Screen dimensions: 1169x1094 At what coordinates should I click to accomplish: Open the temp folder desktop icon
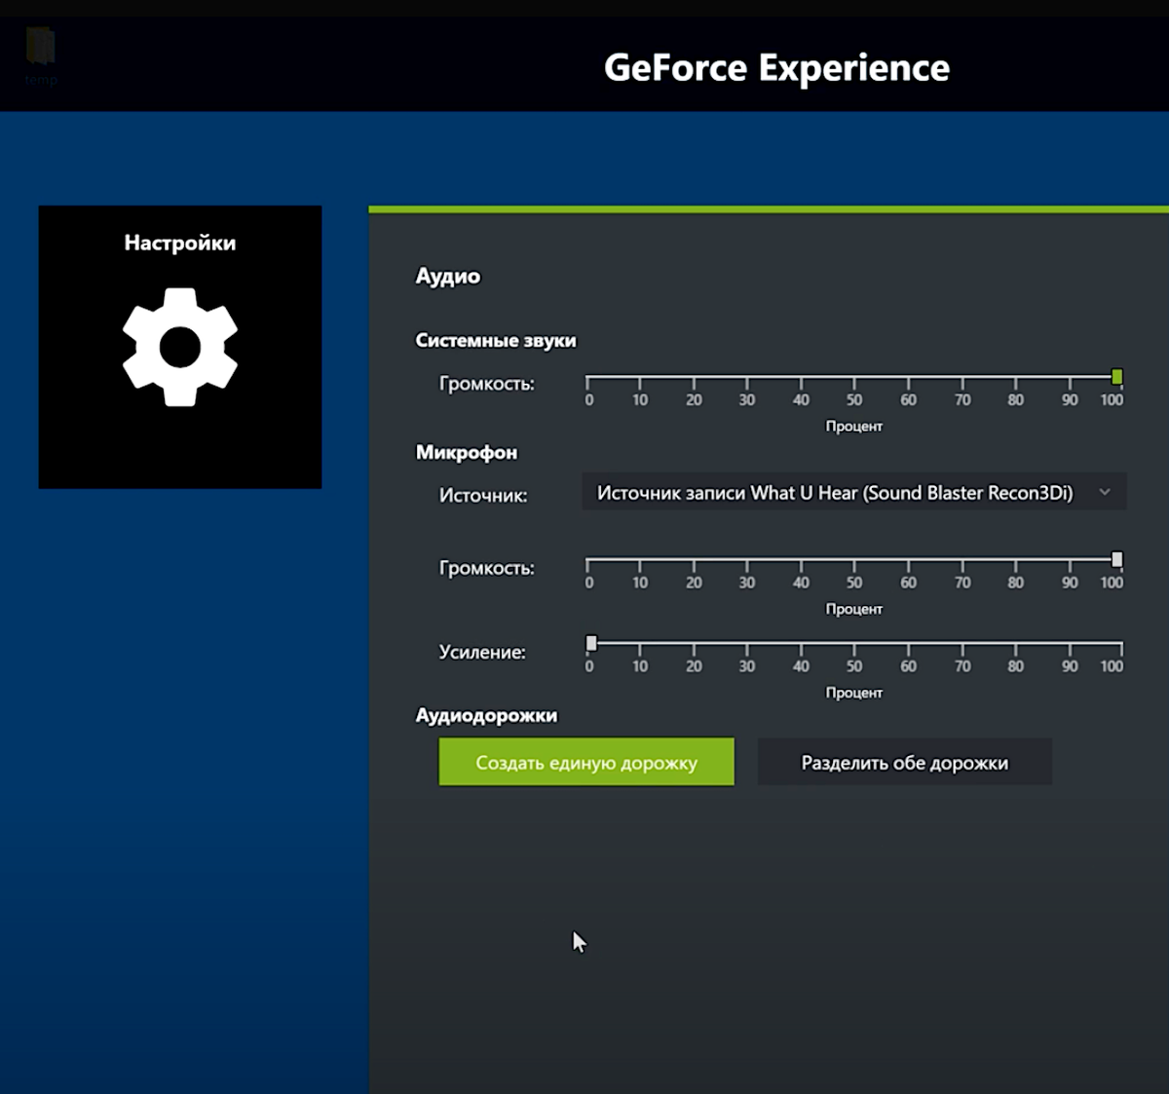click(x=41, y=57)
